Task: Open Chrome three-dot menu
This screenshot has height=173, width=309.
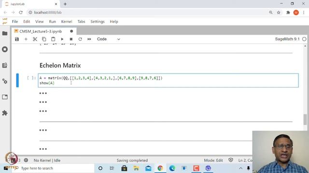Action: pos(304,12)
